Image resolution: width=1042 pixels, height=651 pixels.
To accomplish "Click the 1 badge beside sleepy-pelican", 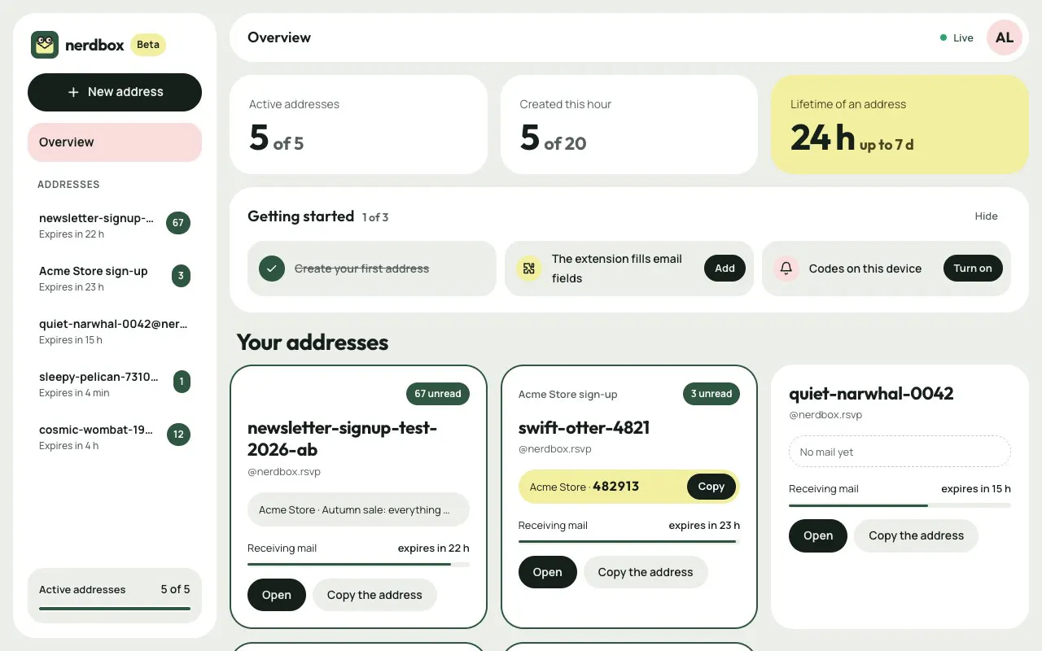I will (182, 382).
